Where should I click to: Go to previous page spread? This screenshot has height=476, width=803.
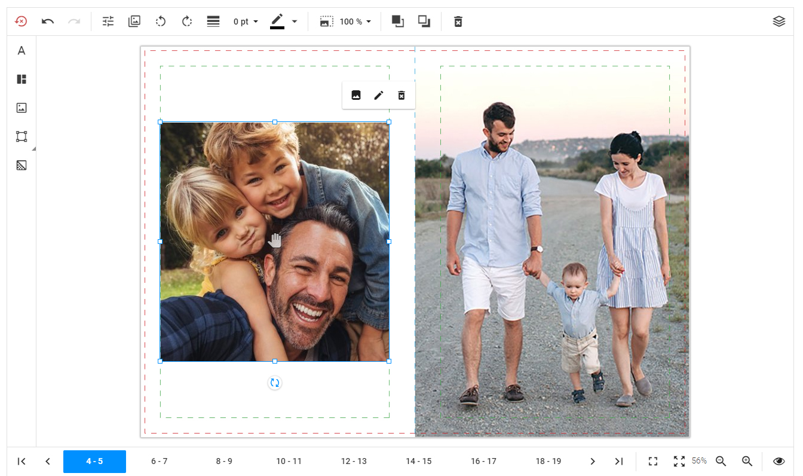tap(48, 461)
